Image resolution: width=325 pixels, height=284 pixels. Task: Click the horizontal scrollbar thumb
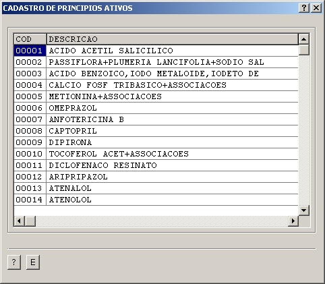tap(30, 221)
